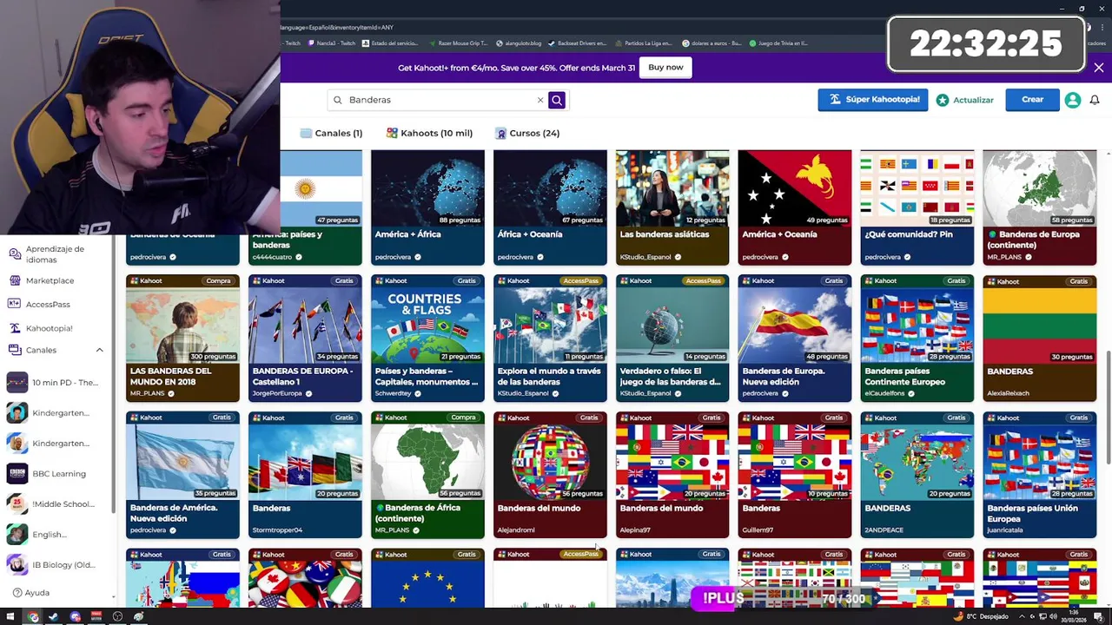1112x625 pixels.
Task: Open Las banderas asiáticas kahoot card
Action: (x=672, y=208)
